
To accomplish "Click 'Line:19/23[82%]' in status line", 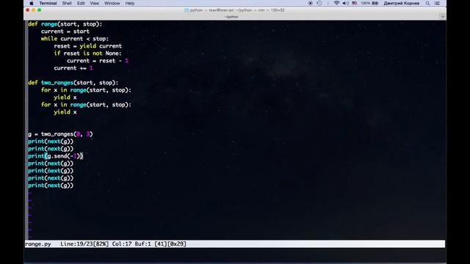I will (84, 244).
